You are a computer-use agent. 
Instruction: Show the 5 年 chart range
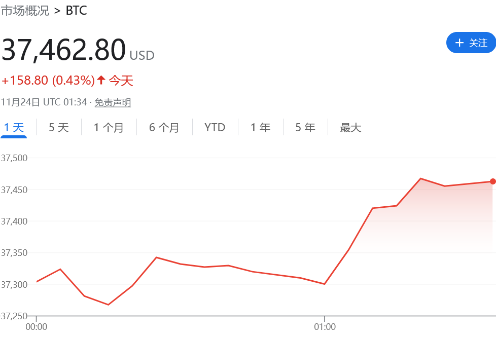tap(306, 128)
